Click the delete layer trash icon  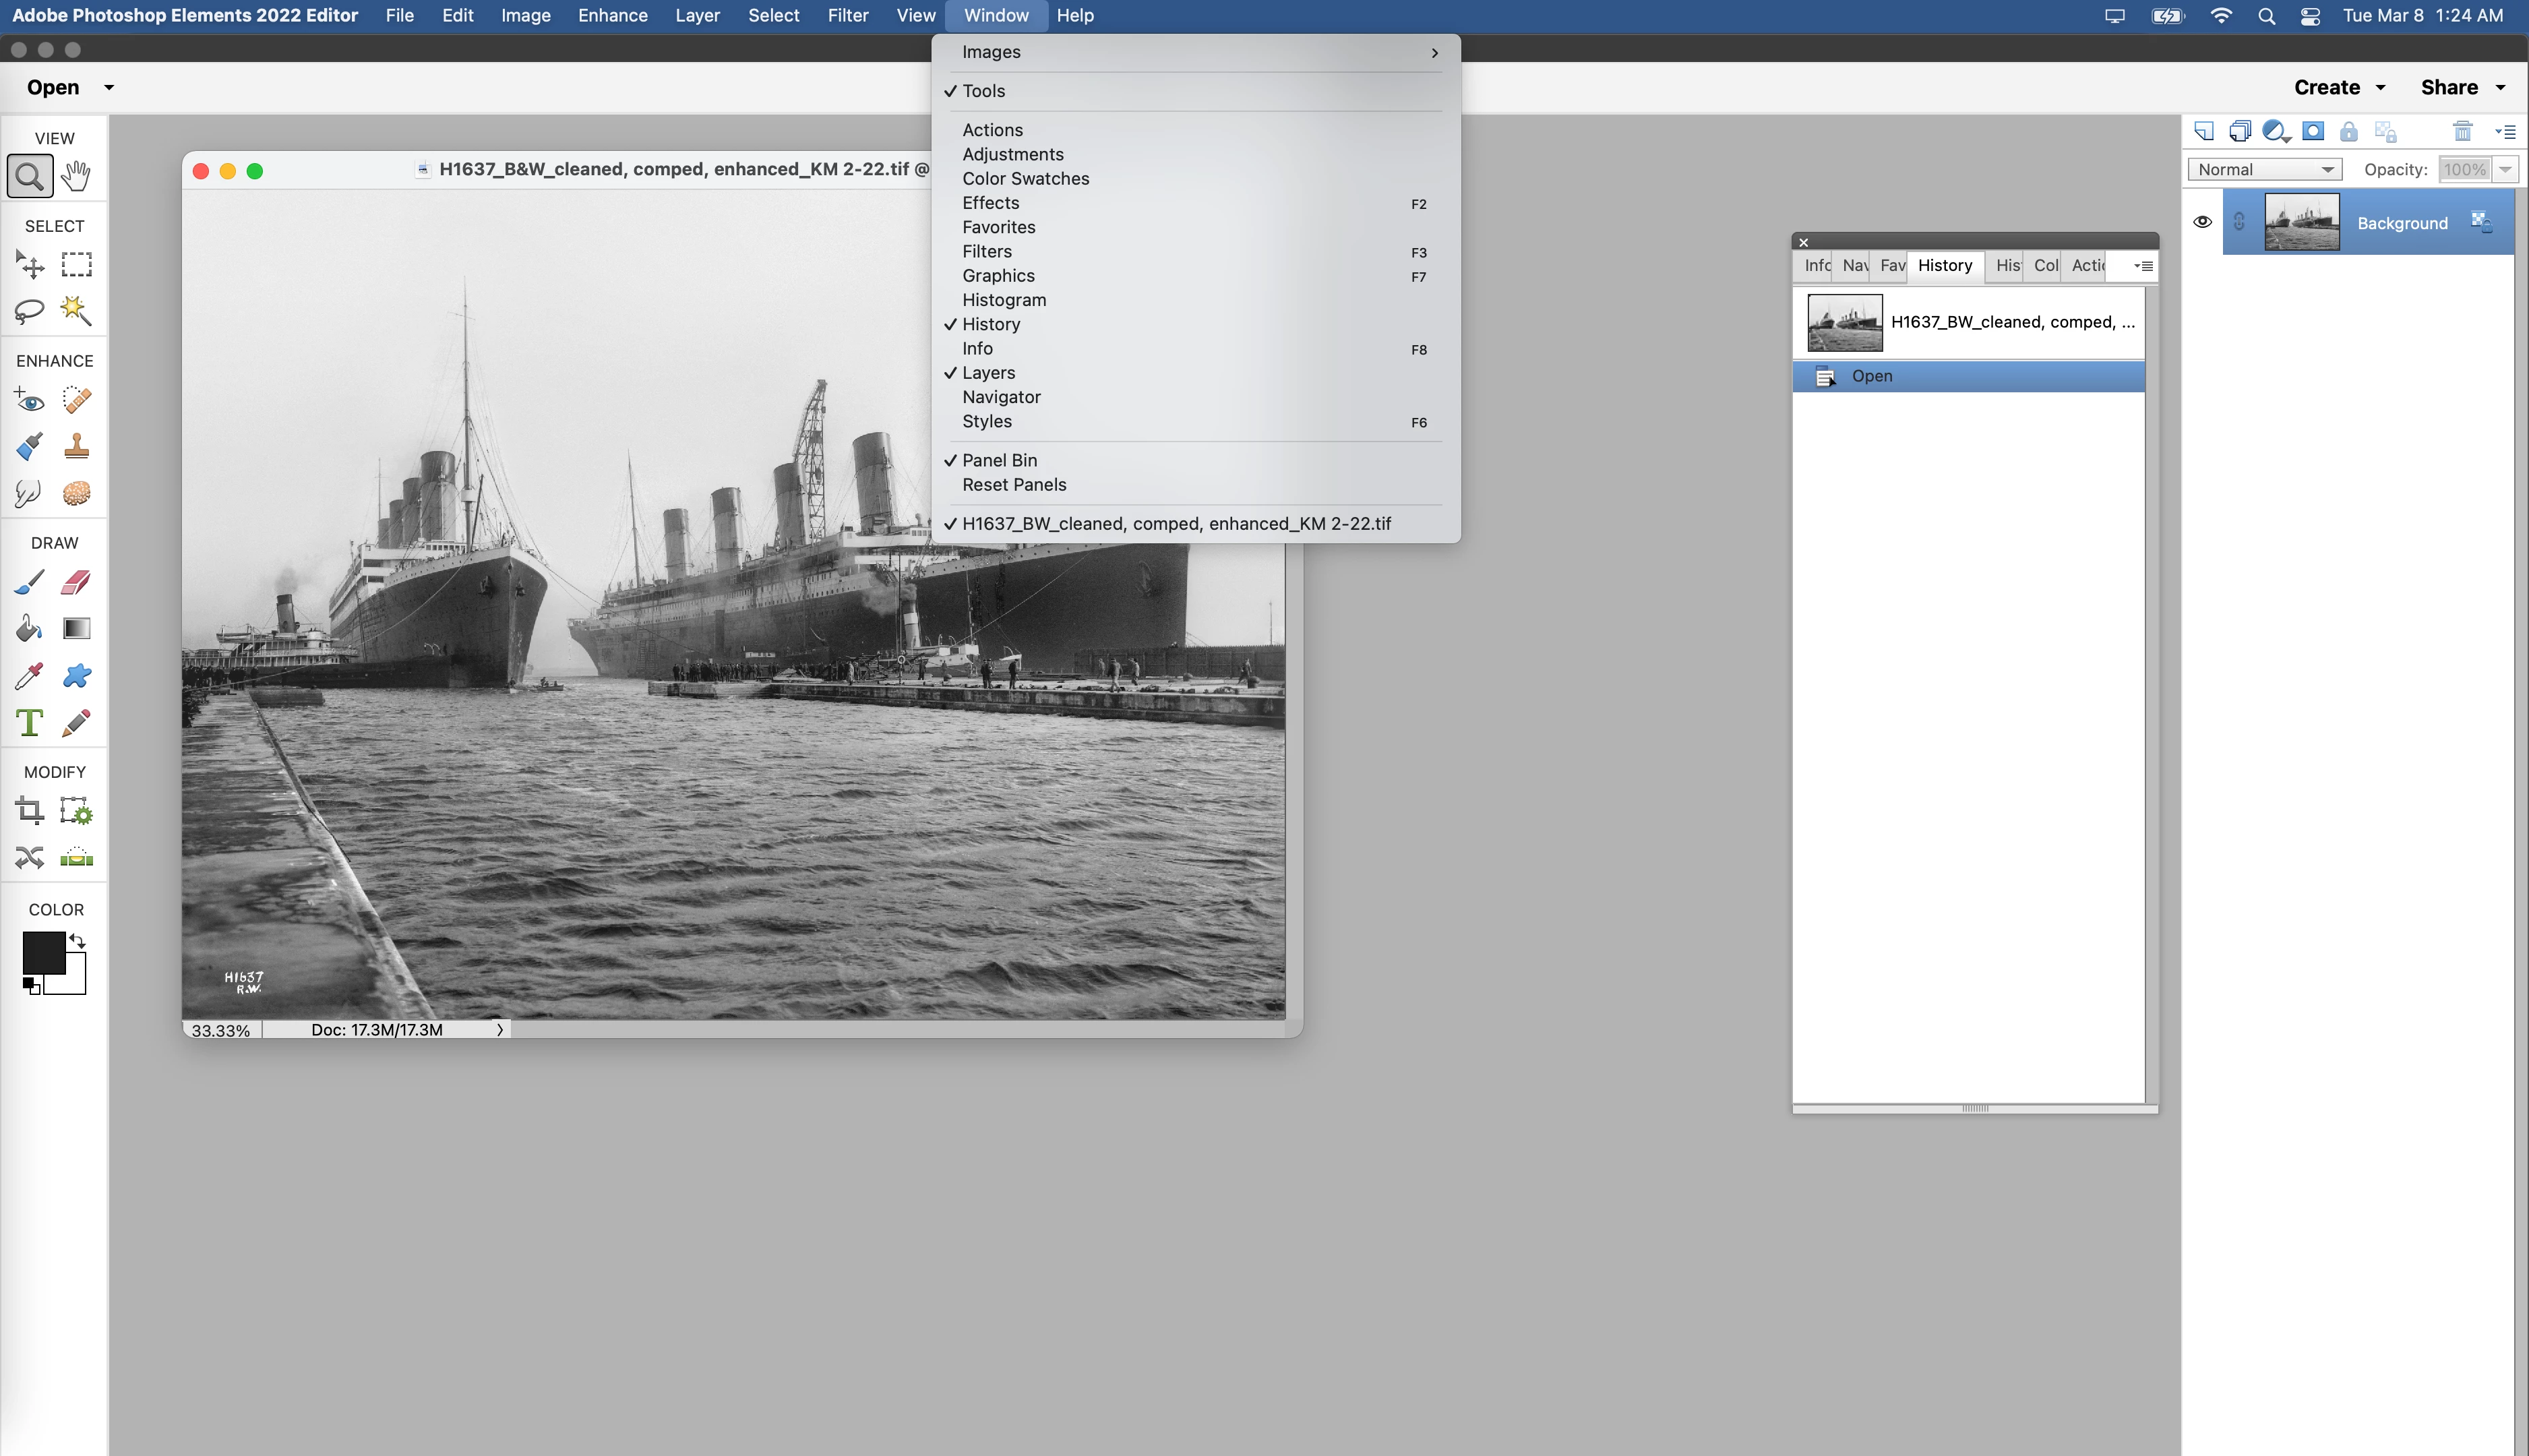pos(2462,131)
